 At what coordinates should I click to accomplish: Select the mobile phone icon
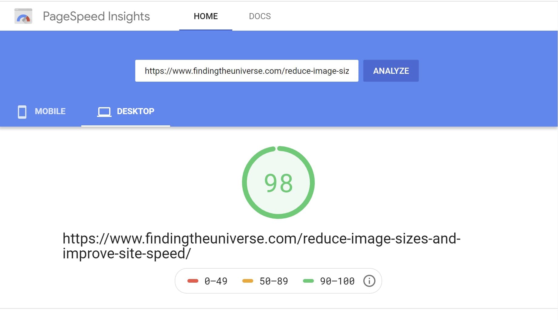coord(22,111)
